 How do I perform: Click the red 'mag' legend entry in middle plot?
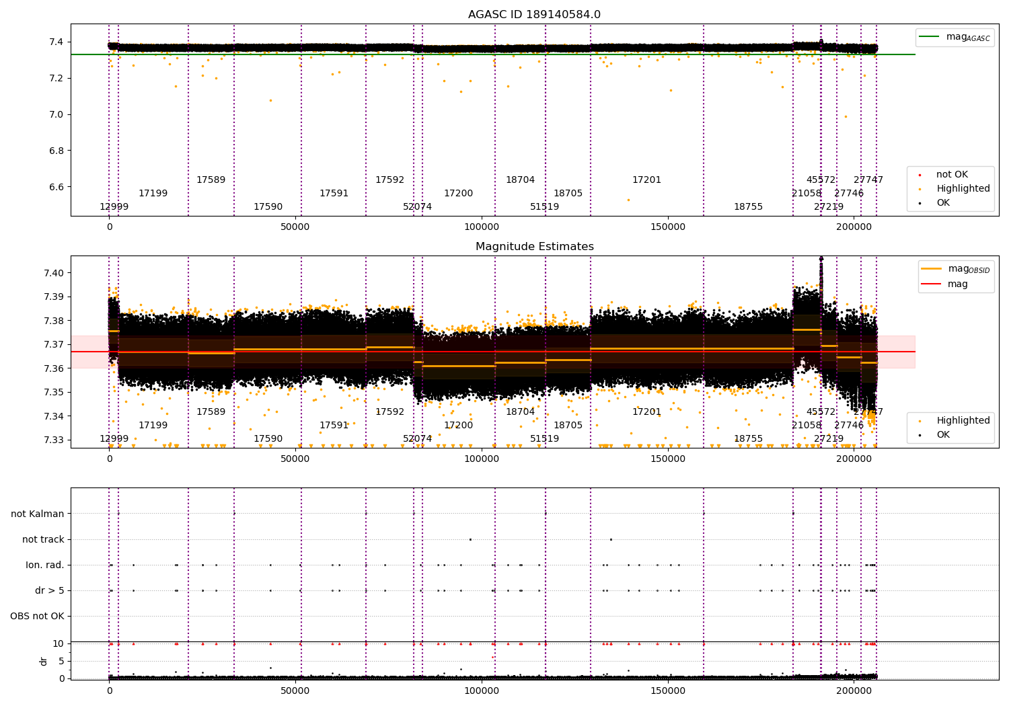[x=945, y=284]
